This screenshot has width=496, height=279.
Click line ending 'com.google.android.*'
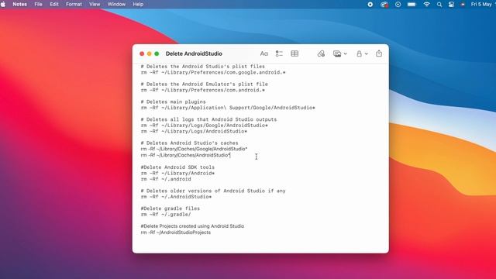click(213, 72)
